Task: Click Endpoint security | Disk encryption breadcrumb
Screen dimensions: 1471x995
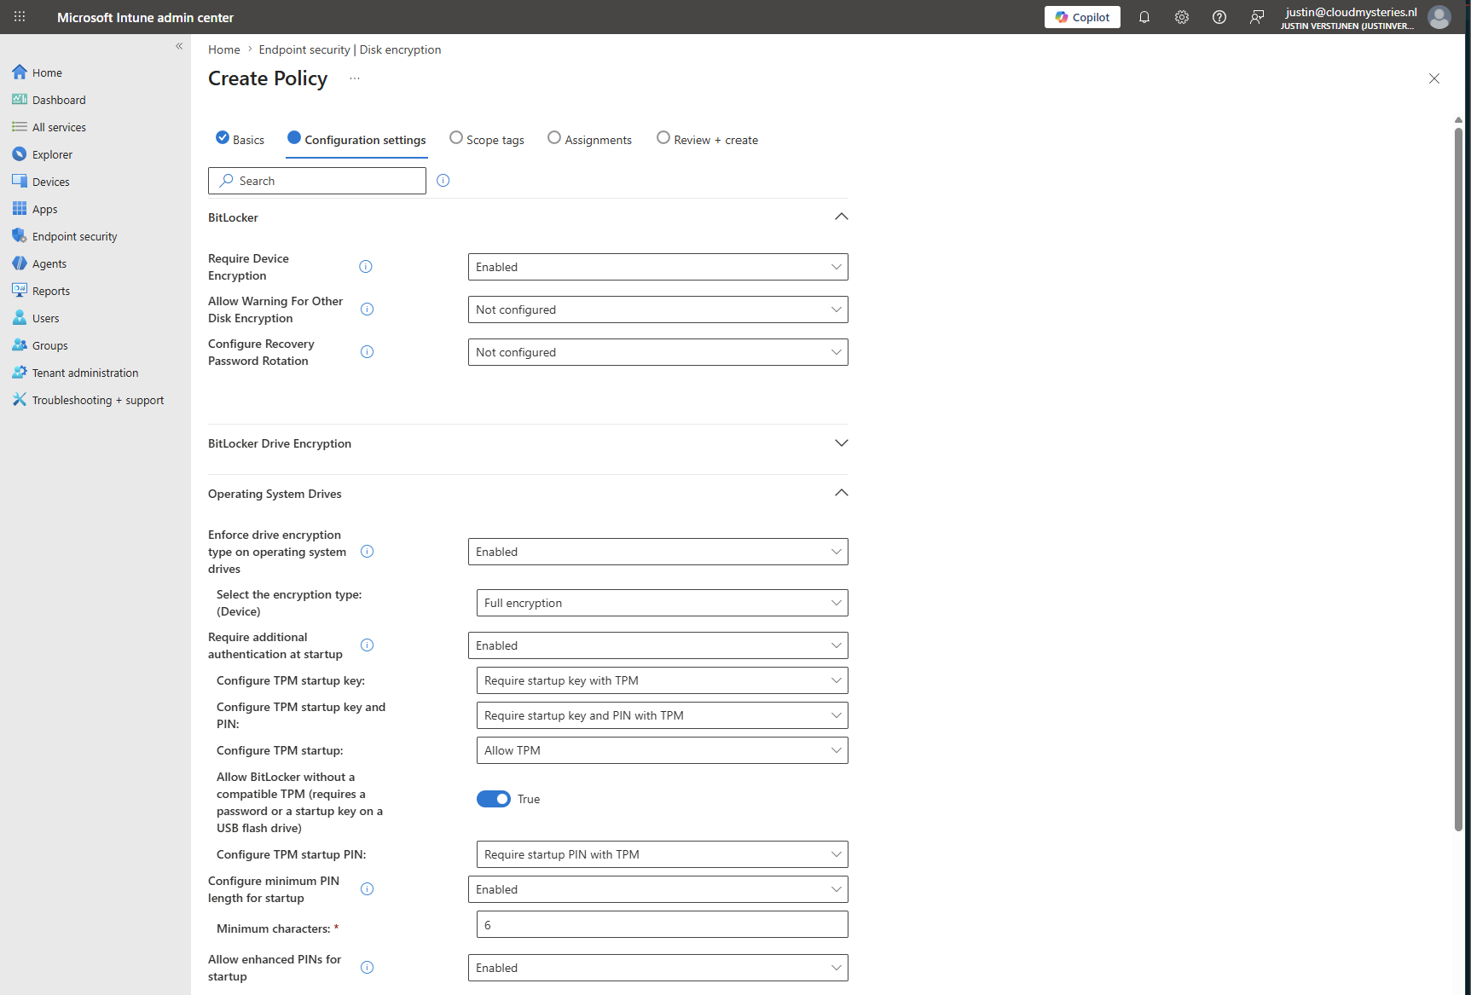Action: (350, 49)
